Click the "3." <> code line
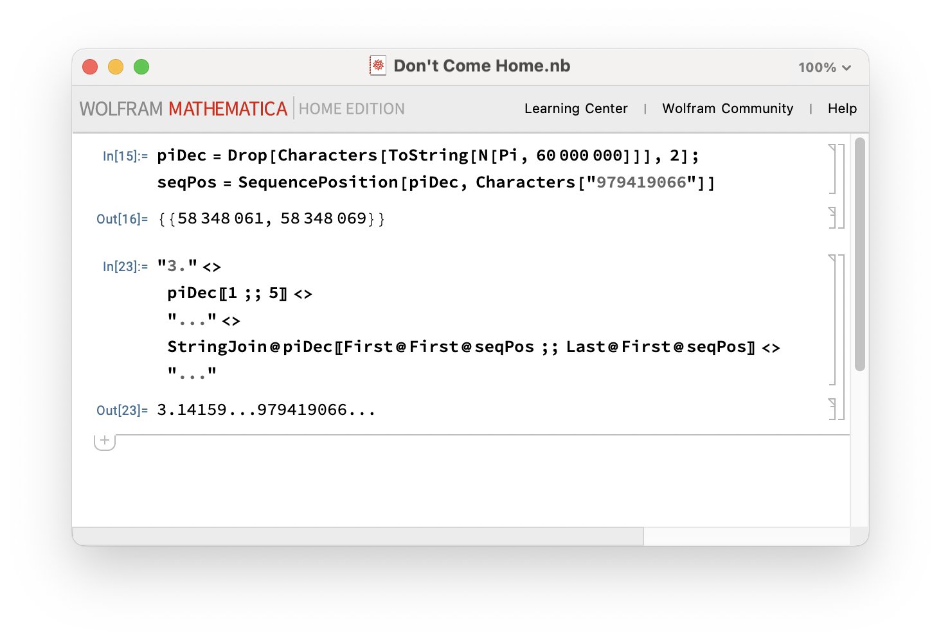This screenshot has width=941, height=641. pyautogui.click(x=189, y=266)
